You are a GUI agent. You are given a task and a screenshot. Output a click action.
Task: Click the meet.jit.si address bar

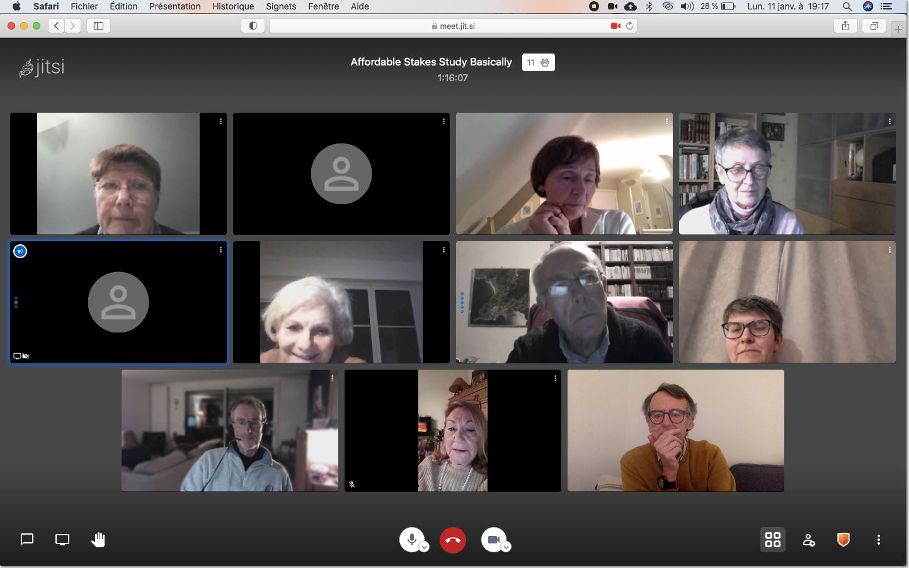click(454, 26)
